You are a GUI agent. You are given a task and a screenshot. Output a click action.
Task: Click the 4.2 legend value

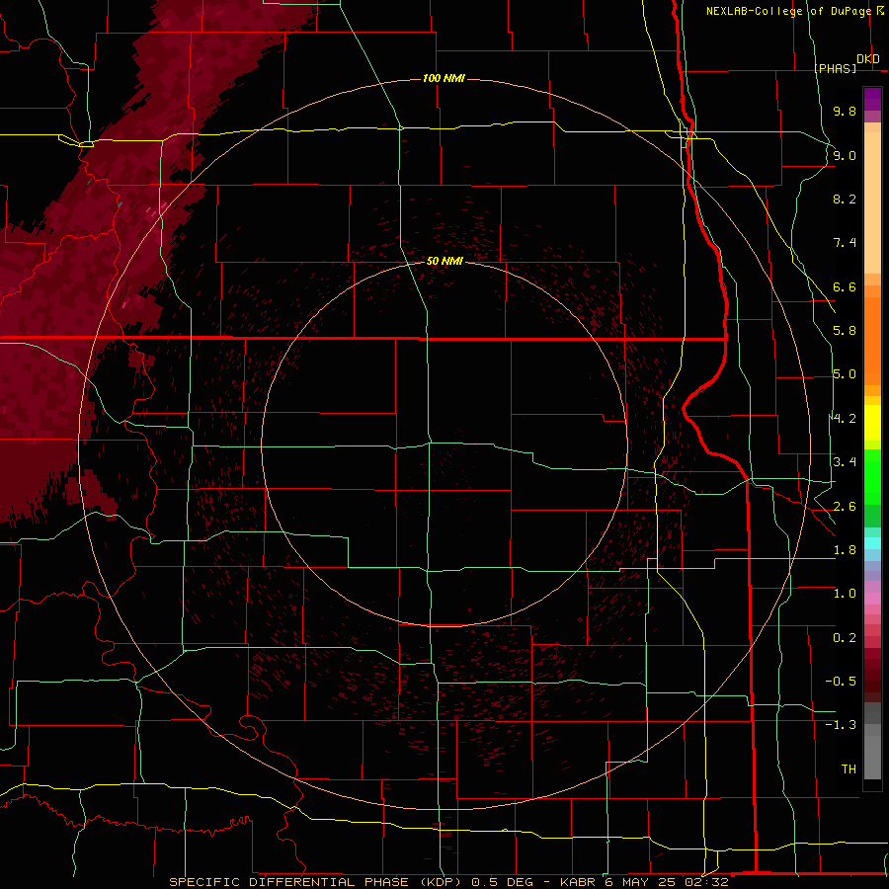pos(845,419)
